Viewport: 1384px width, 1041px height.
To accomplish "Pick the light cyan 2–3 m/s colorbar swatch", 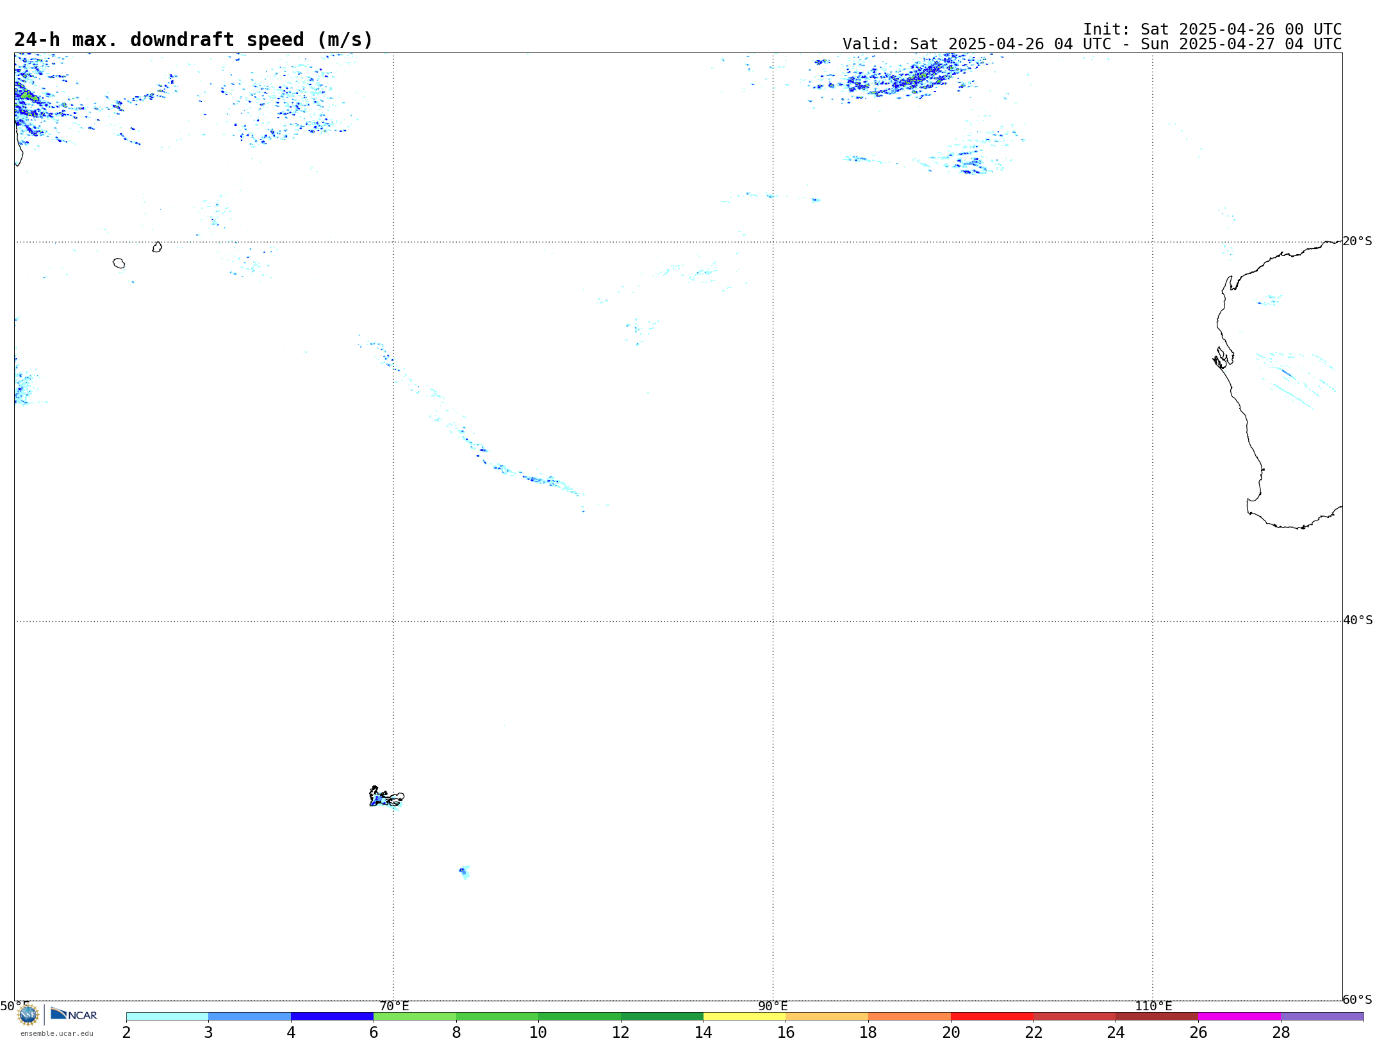I will point(167,1017).
